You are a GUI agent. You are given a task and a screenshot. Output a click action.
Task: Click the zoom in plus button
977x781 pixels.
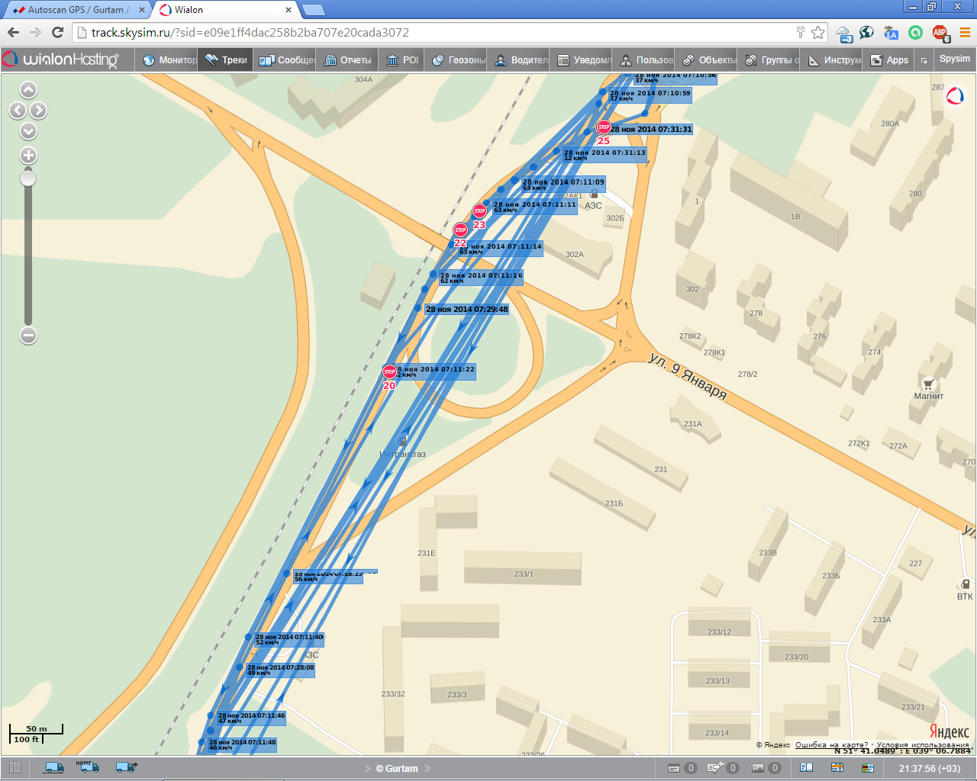(x=28, y=156)
